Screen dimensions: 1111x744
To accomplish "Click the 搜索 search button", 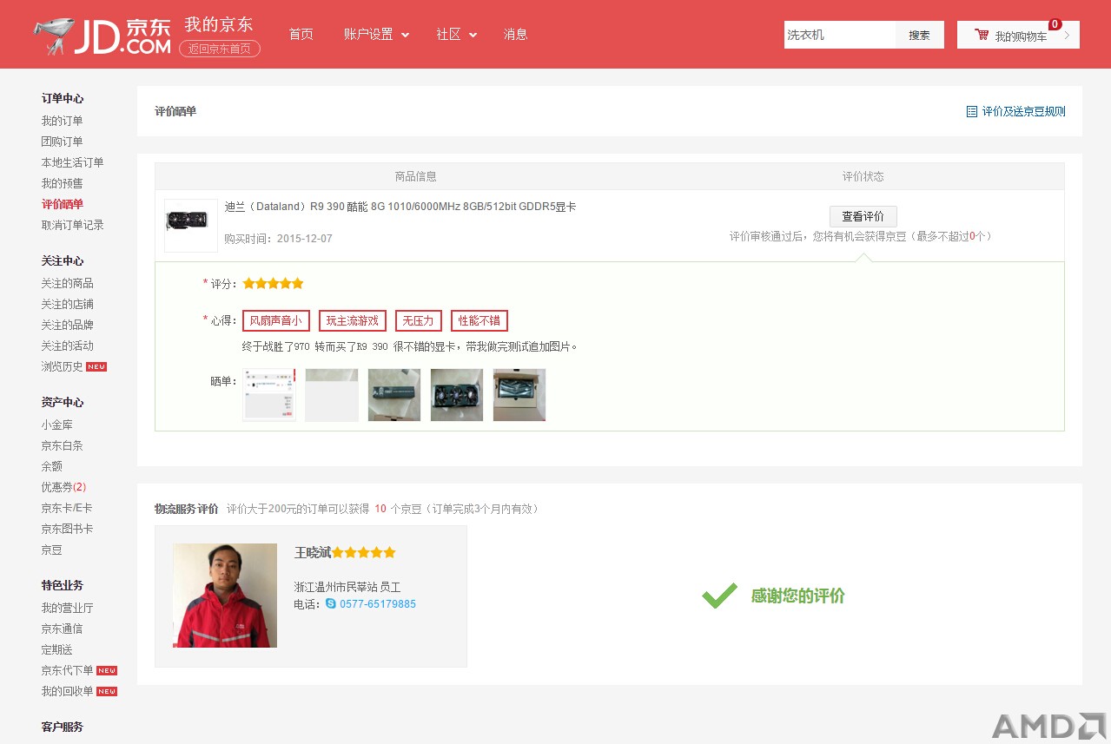I will pos(919,35).
